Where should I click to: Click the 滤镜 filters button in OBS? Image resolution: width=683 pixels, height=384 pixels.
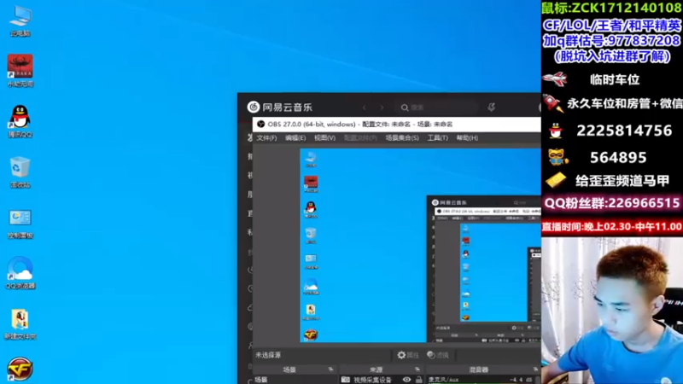[438, 355]
